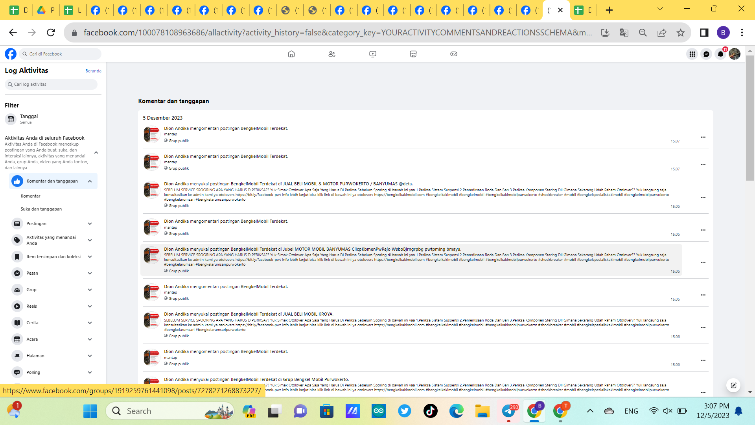Click the Cari di Facebook search box
Viewport: 755px width, 425px height.
coord(60,54)
